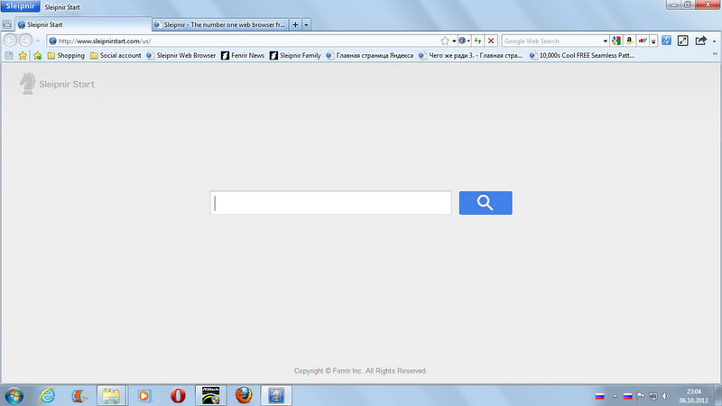Show hidden tray icons arrow
The width and height of the screenshot is (722, 406).
[x=615, y=396]
